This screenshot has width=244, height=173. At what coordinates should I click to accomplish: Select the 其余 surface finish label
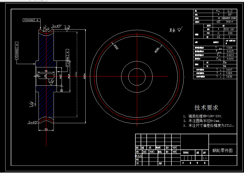click(172, 30)
